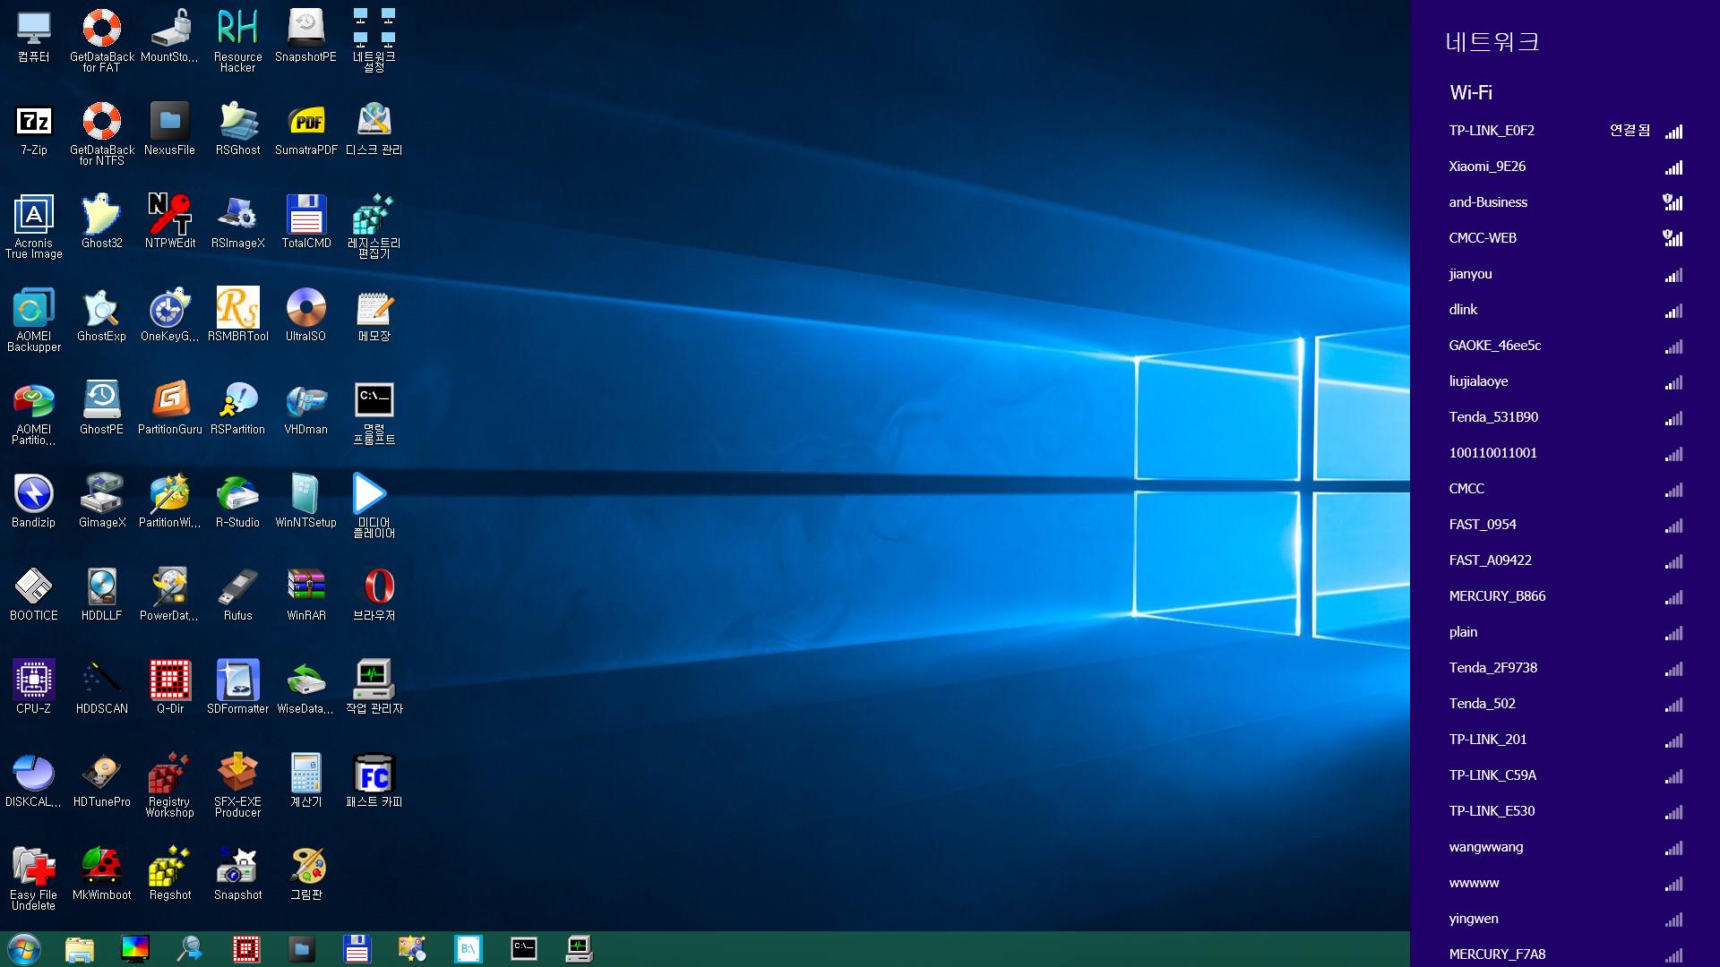1720x967 pixels.
Task: Open the UltraISO desktop icon
Action: (305, 315)
